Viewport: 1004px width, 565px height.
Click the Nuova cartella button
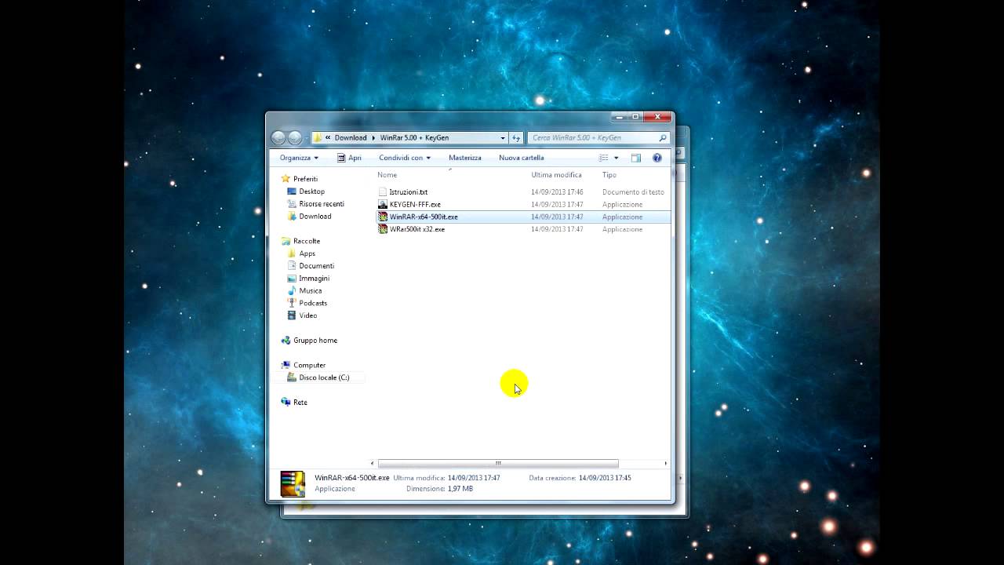pos(522,158)
